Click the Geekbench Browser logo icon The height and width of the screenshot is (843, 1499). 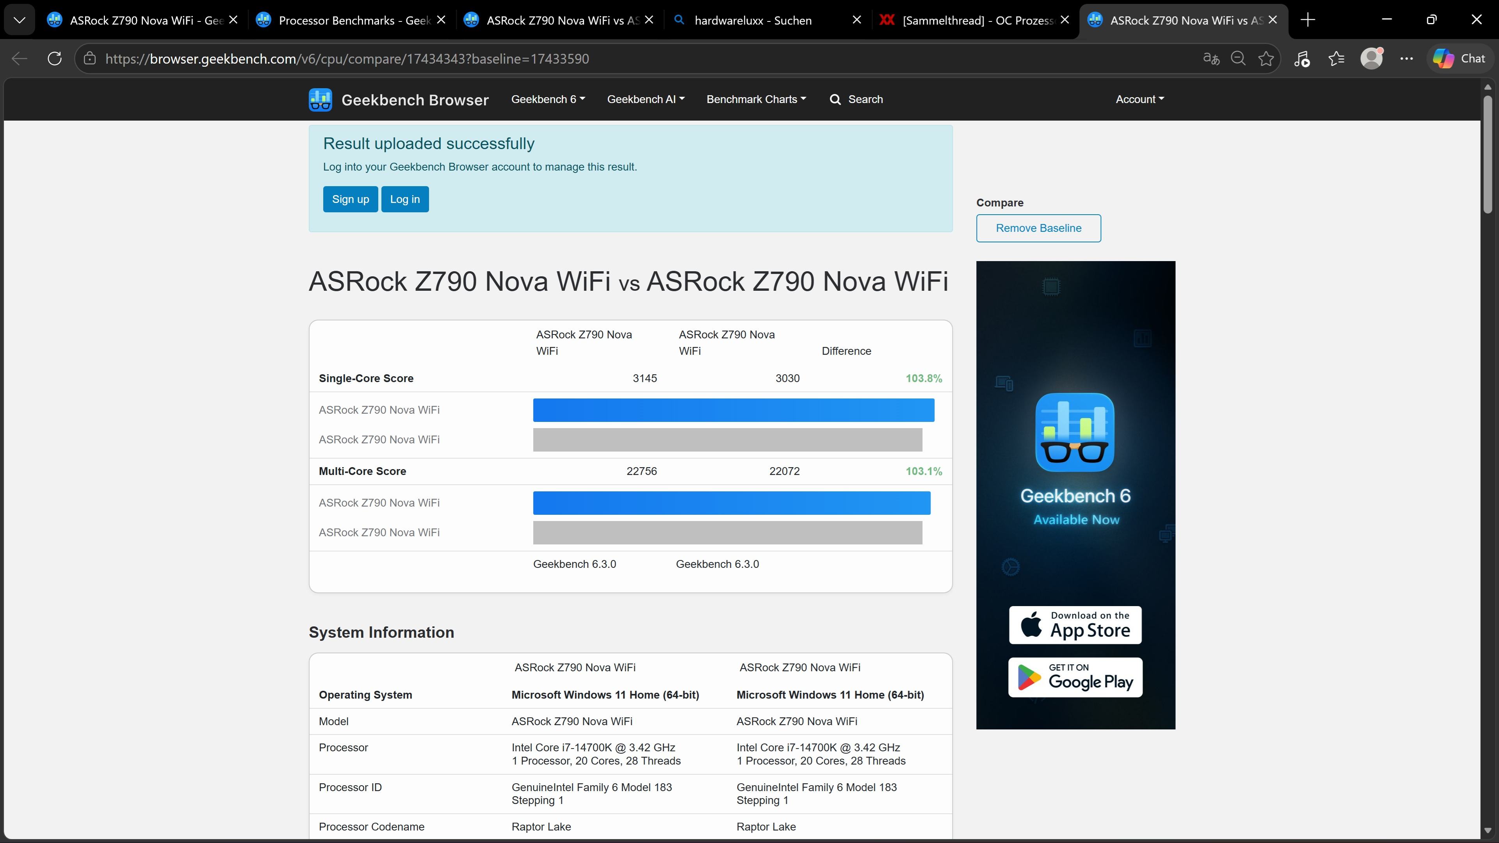pos(320,100)
